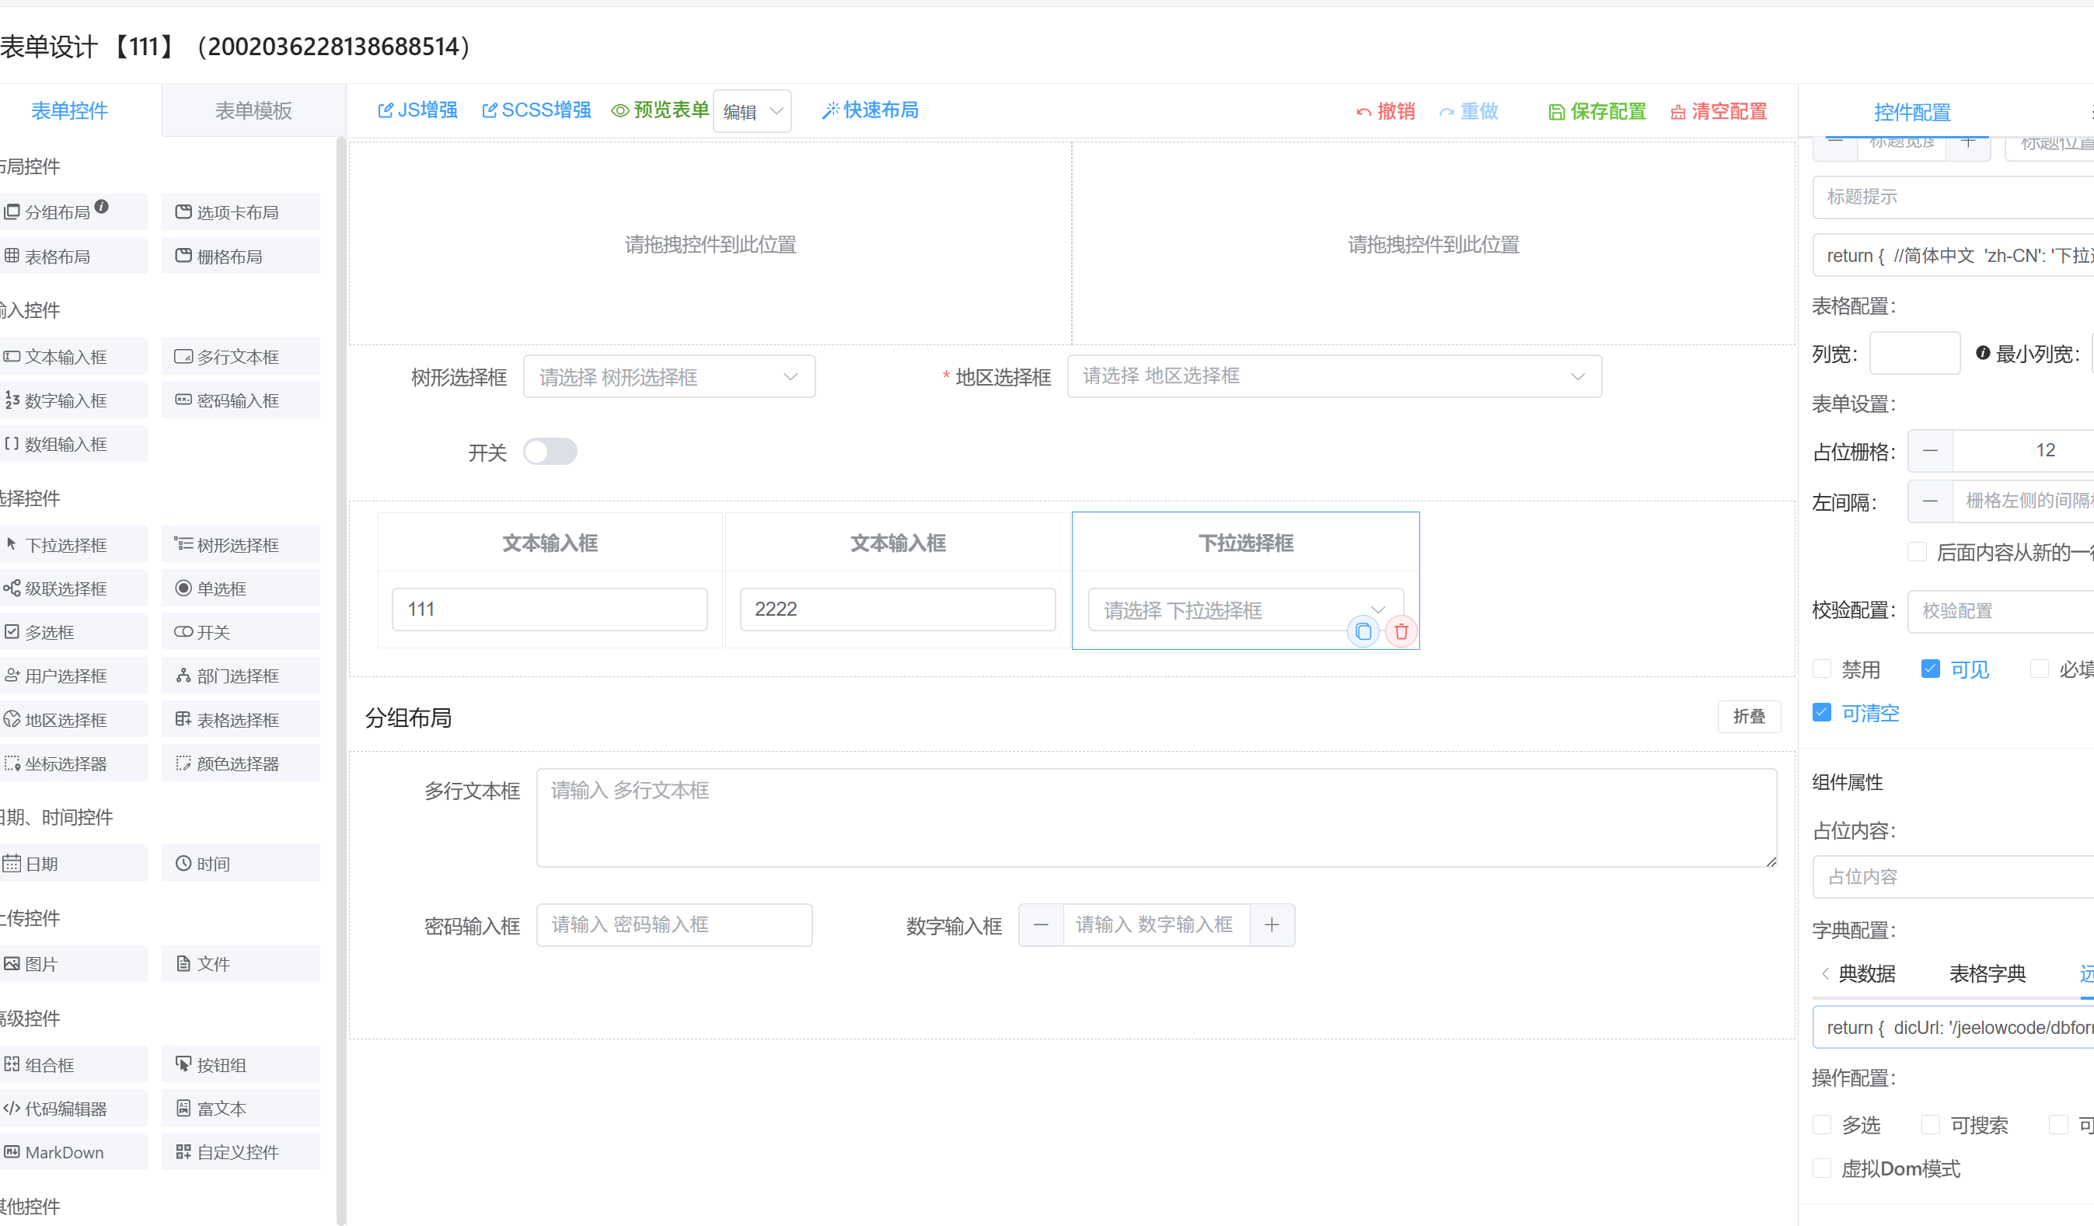Click the red delete trash icon

coord(1401,632)
